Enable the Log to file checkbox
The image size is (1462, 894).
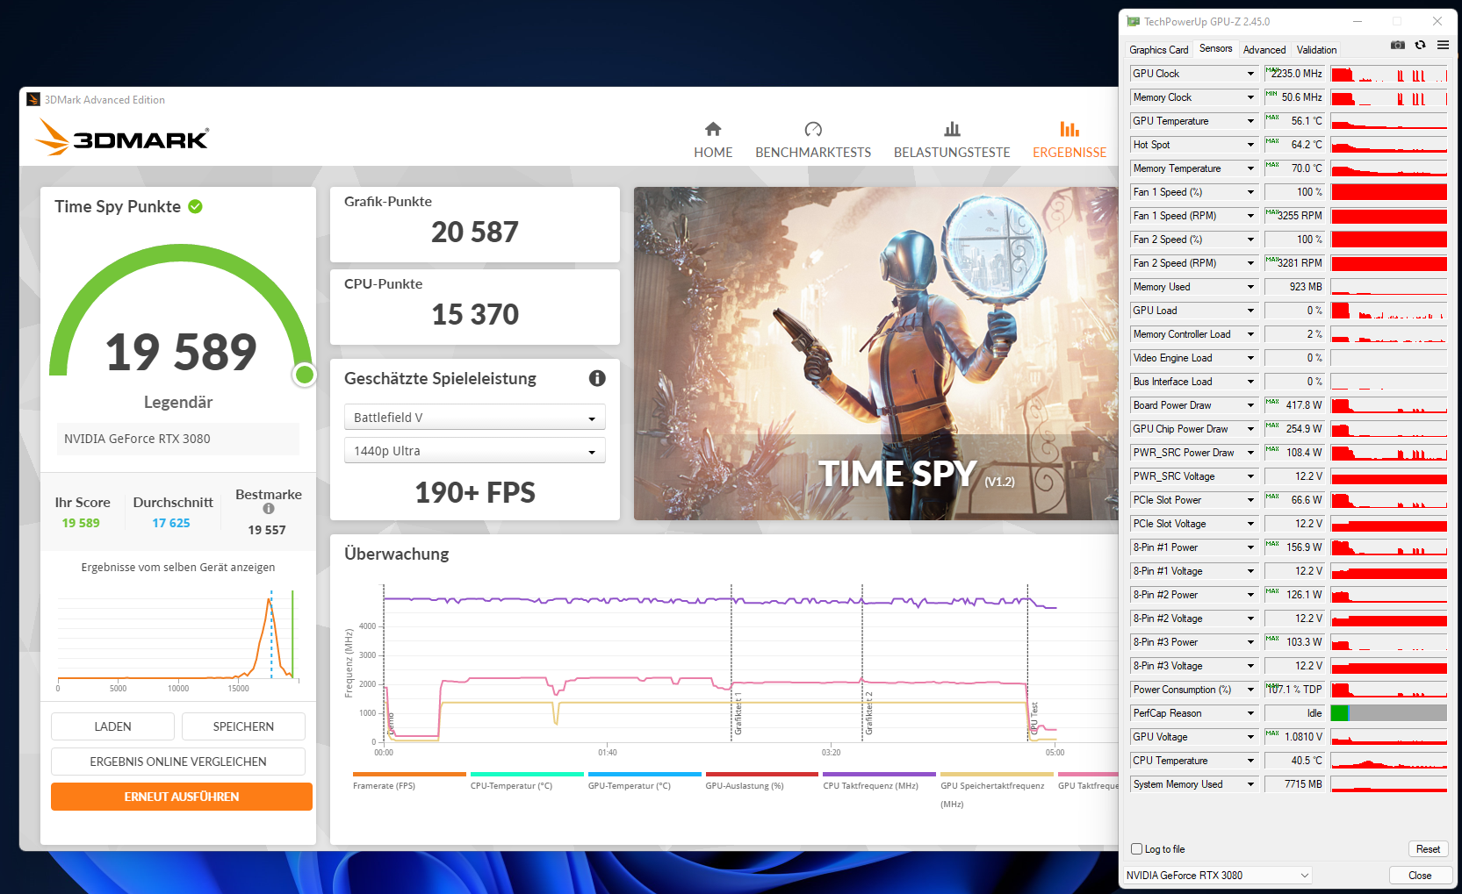pos(1137,848)
